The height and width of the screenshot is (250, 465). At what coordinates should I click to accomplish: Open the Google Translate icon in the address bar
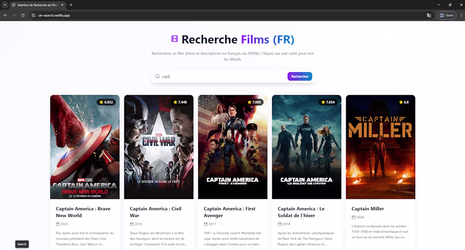[429, 15]
